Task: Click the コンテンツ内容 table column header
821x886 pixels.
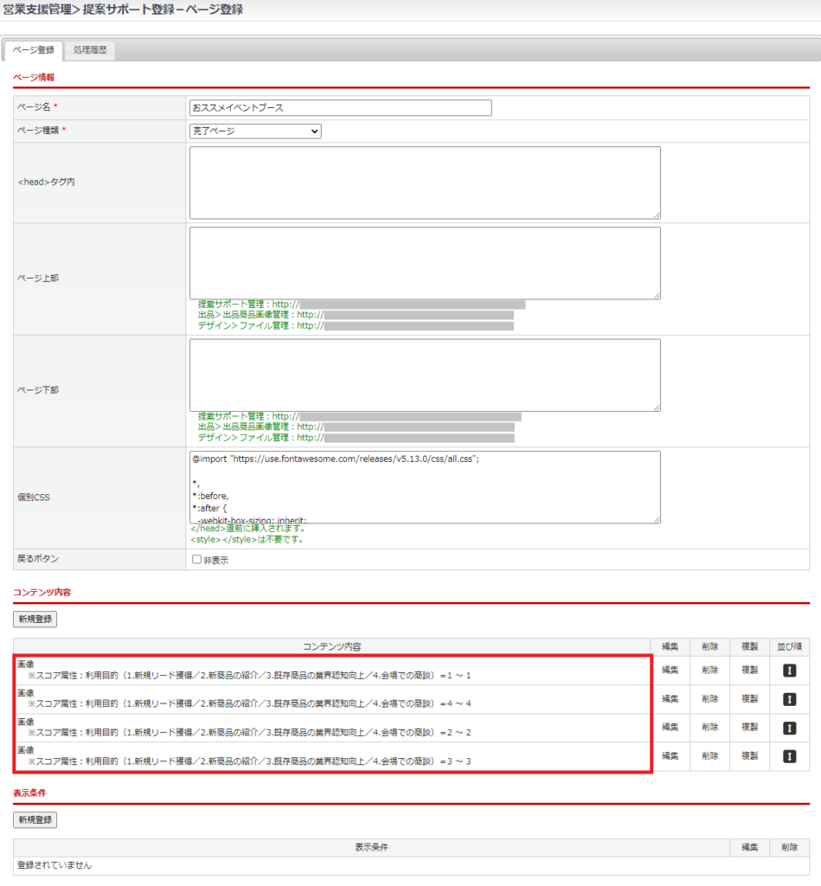Action: click(x=331, y=646)
